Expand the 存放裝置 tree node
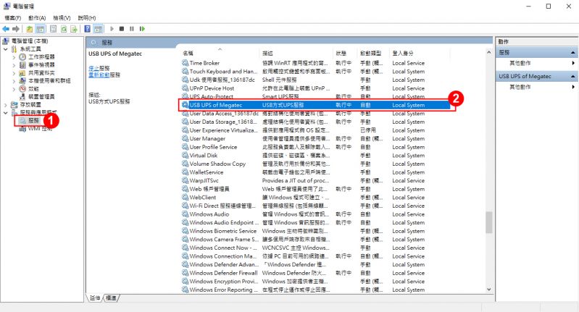579x312 pixels. click(x=6, y=104)
